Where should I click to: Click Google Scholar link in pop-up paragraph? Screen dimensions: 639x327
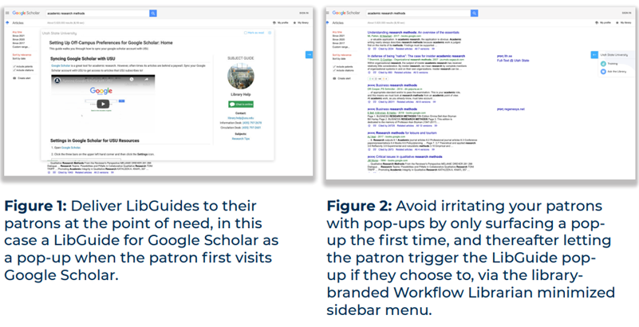pyautogui.click(x=59, y=65)
